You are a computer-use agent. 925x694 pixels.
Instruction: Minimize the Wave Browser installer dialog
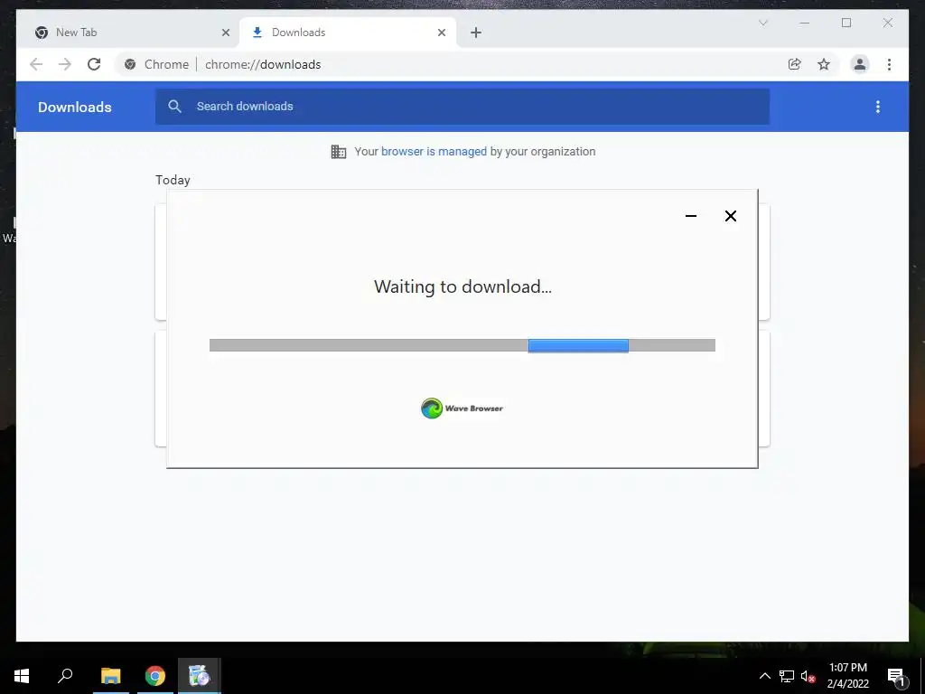coord(691,216)
